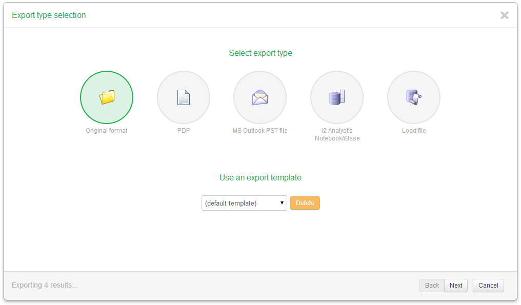This screenshot has width=521, height=305.
Task: Switch selection to the Load file option
Action: point(414,97)
